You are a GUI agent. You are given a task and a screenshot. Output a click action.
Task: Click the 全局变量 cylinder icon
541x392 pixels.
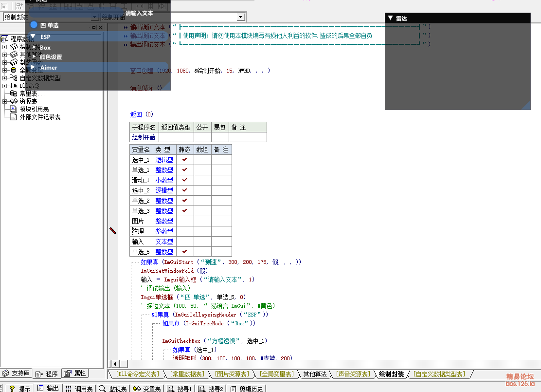click(x=14, y=70)
